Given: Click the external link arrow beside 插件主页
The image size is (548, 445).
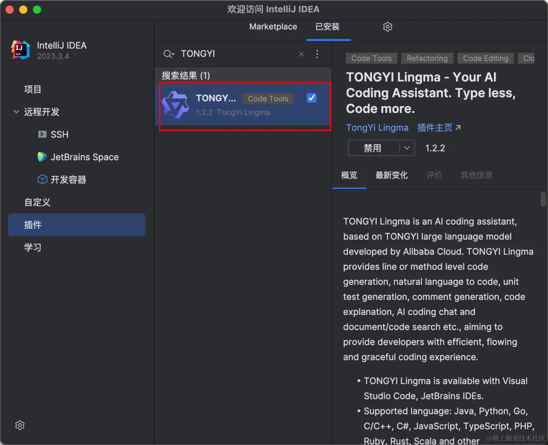Looking at the screenshot, I should coord(458,127).
